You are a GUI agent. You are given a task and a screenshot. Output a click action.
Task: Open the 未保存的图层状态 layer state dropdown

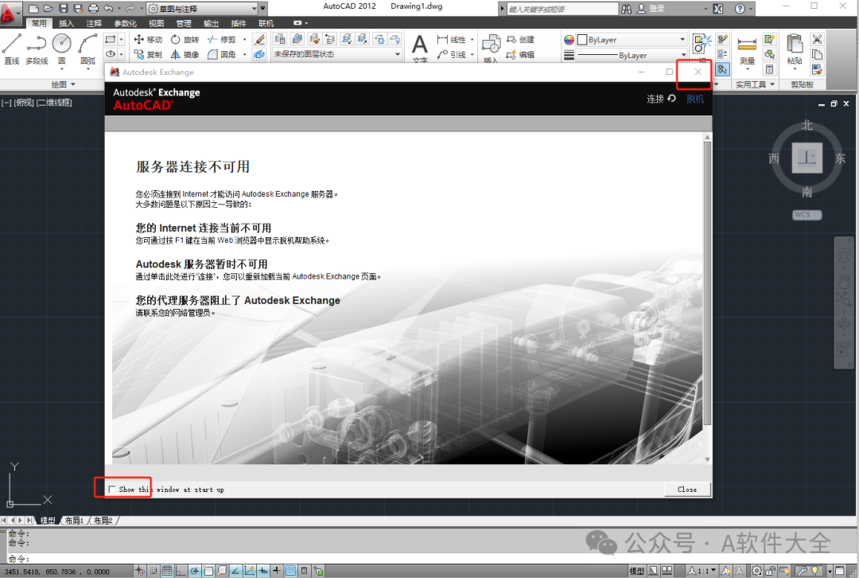coord(337,54)
